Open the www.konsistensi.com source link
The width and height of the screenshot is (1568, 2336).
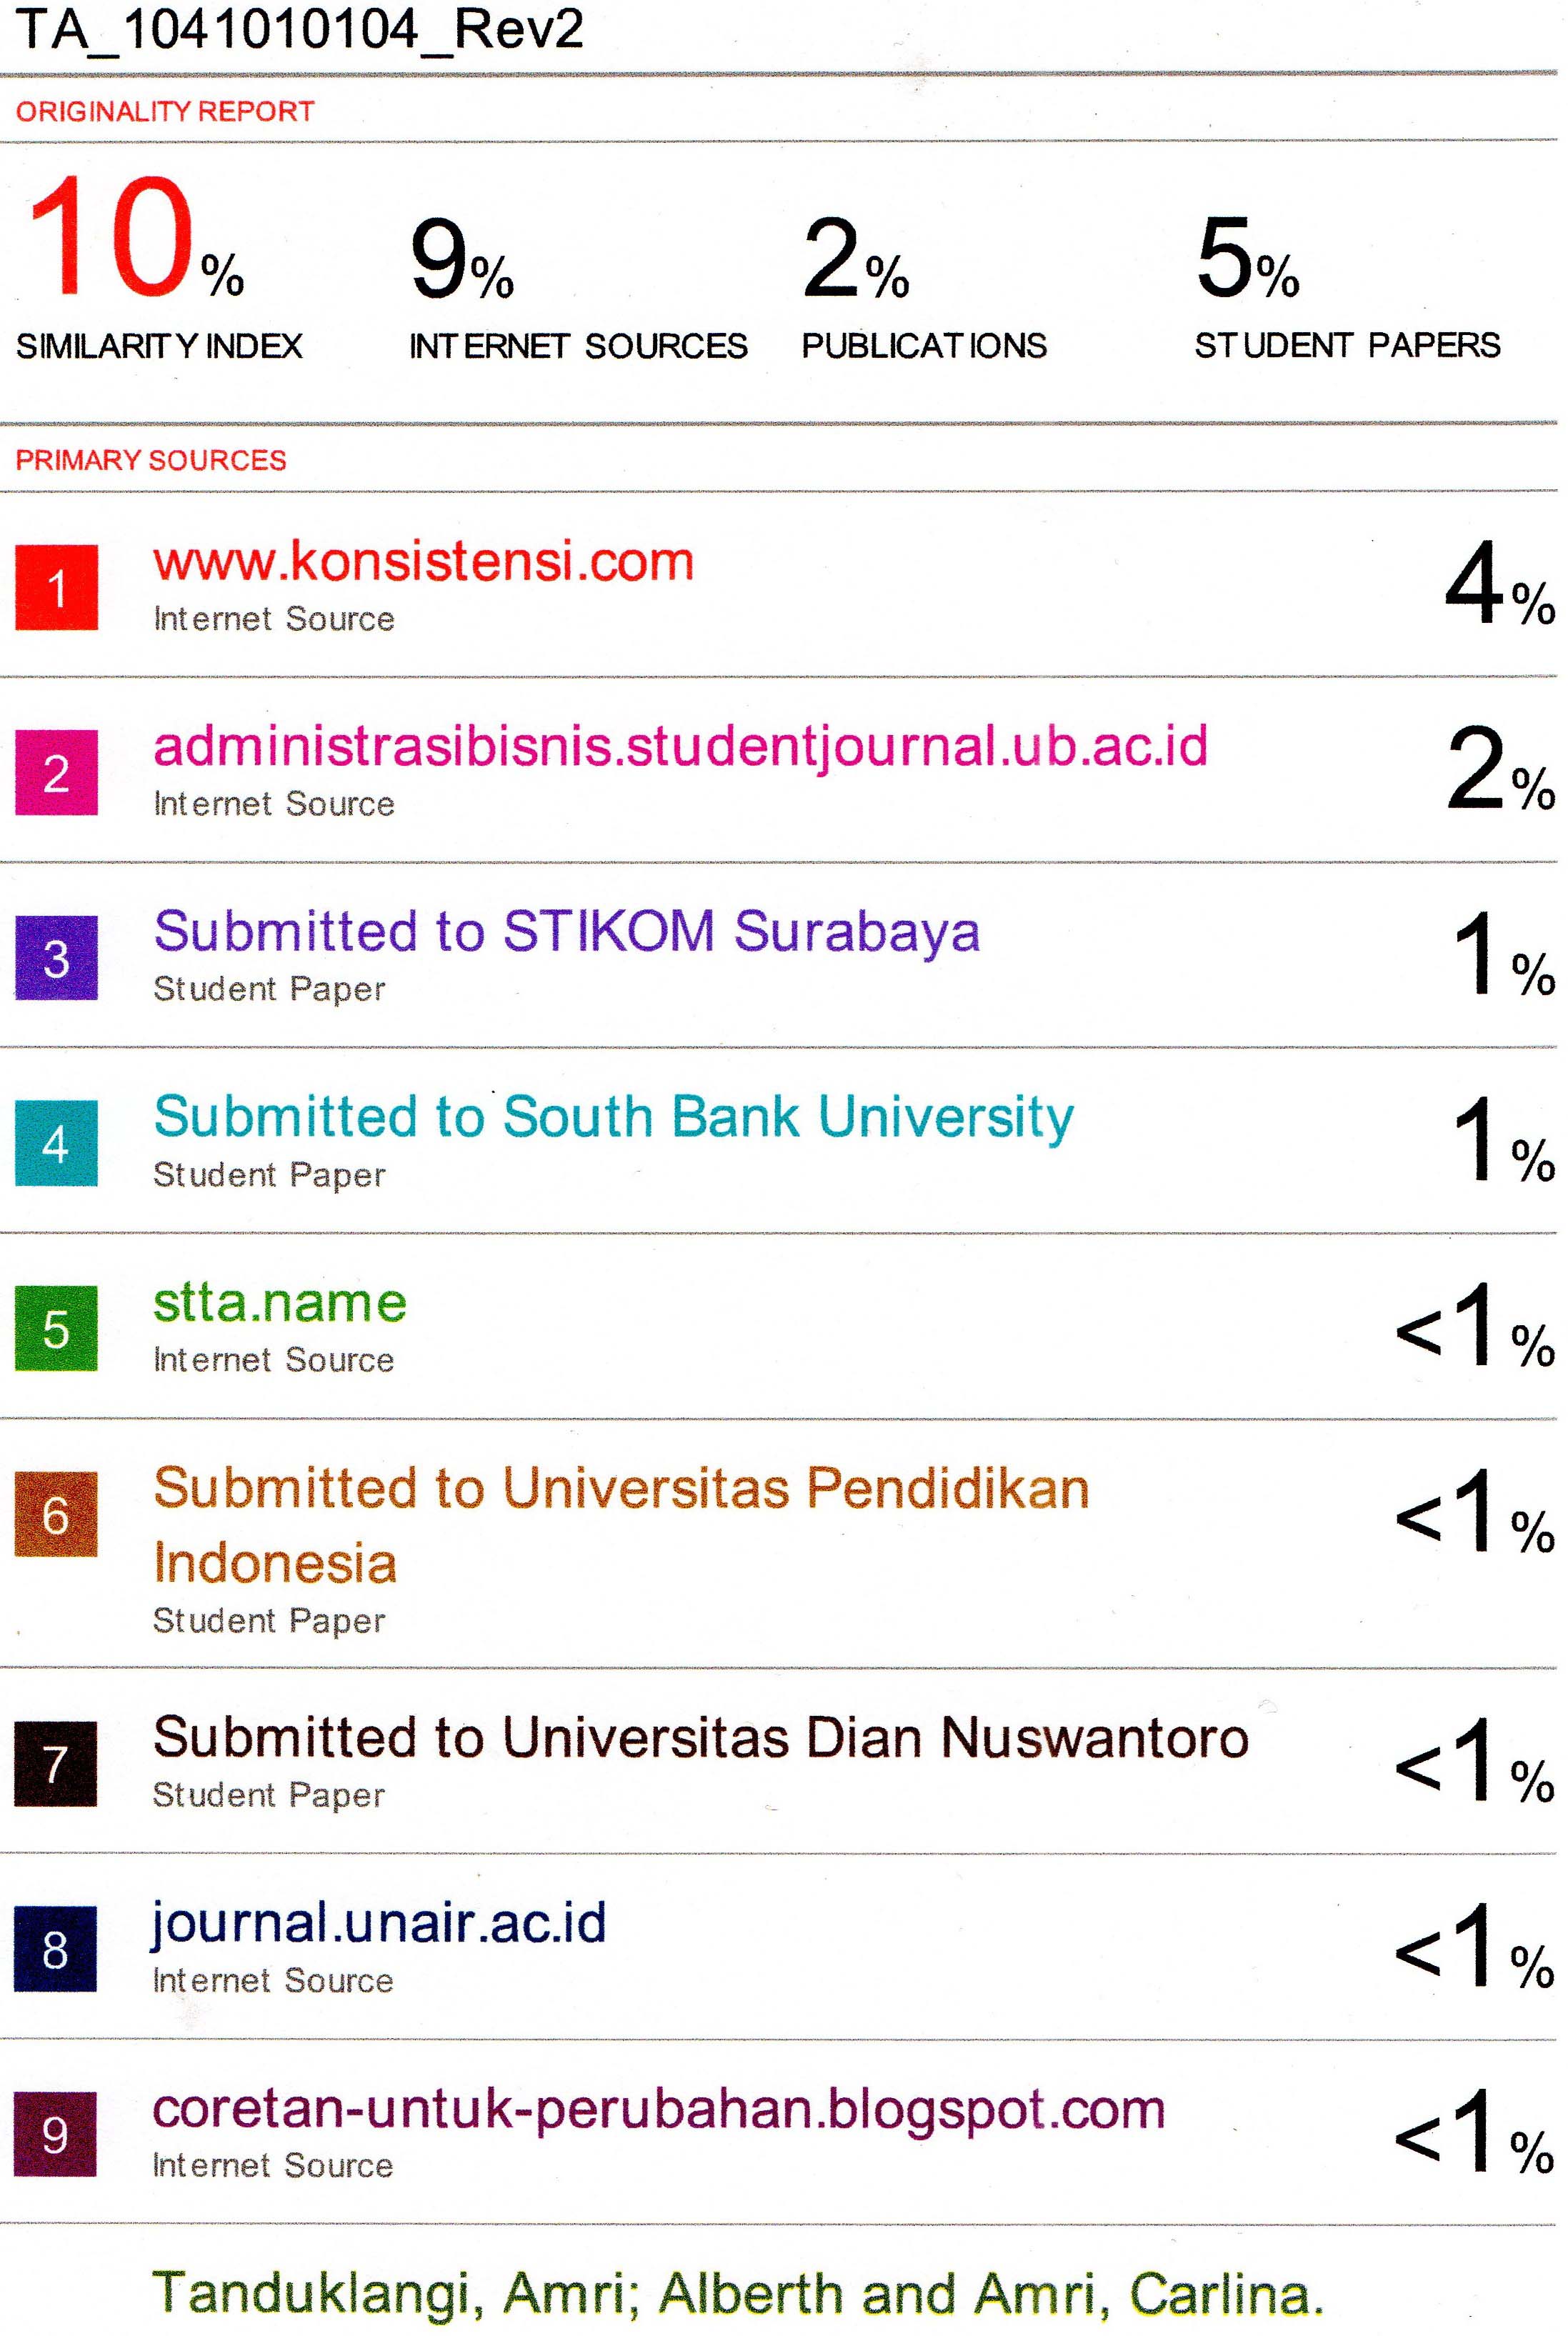423,561
